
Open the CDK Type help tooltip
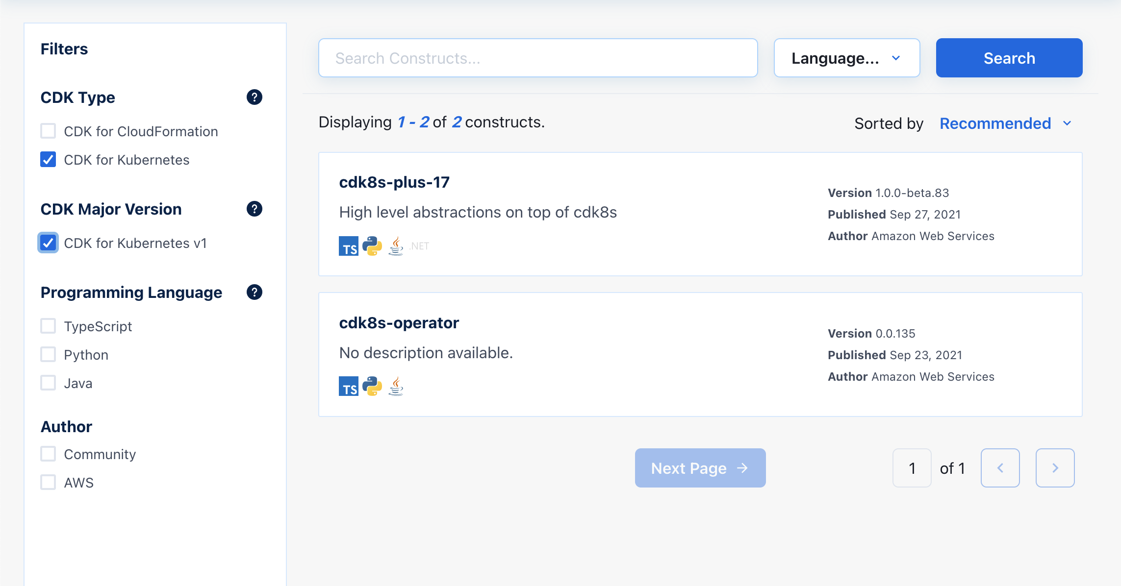point(254,98)
